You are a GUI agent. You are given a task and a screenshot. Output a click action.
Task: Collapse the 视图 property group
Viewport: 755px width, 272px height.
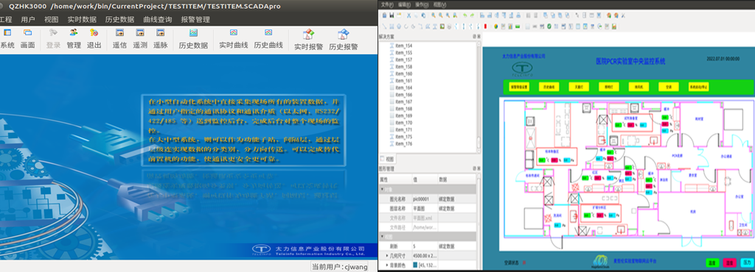[x=382, y=237]
